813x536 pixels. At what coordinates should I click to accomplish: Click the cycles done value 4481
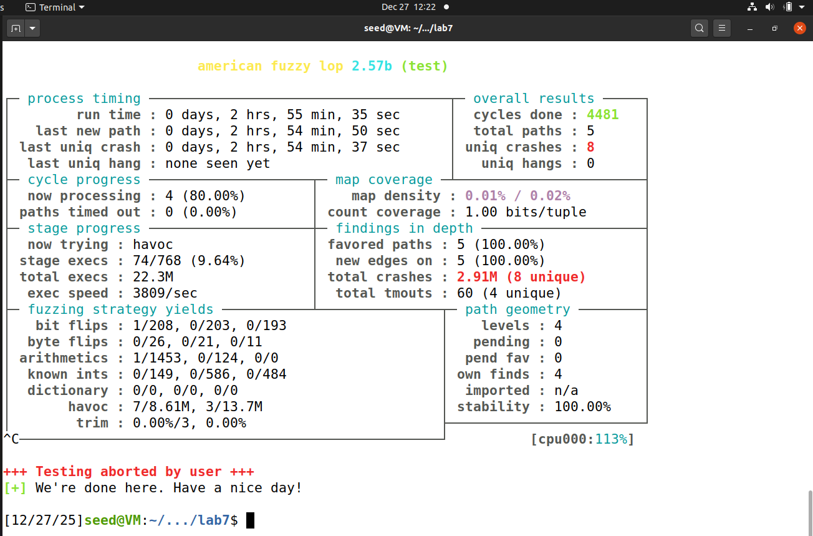(603, 115)
